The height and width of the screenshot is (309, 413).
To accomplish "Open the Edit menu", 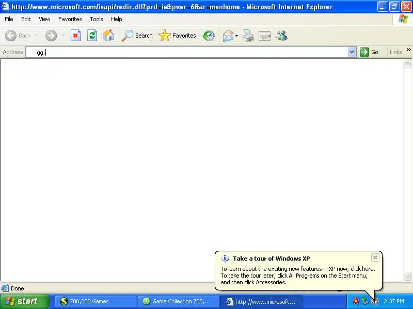I will tap(26, 19).
